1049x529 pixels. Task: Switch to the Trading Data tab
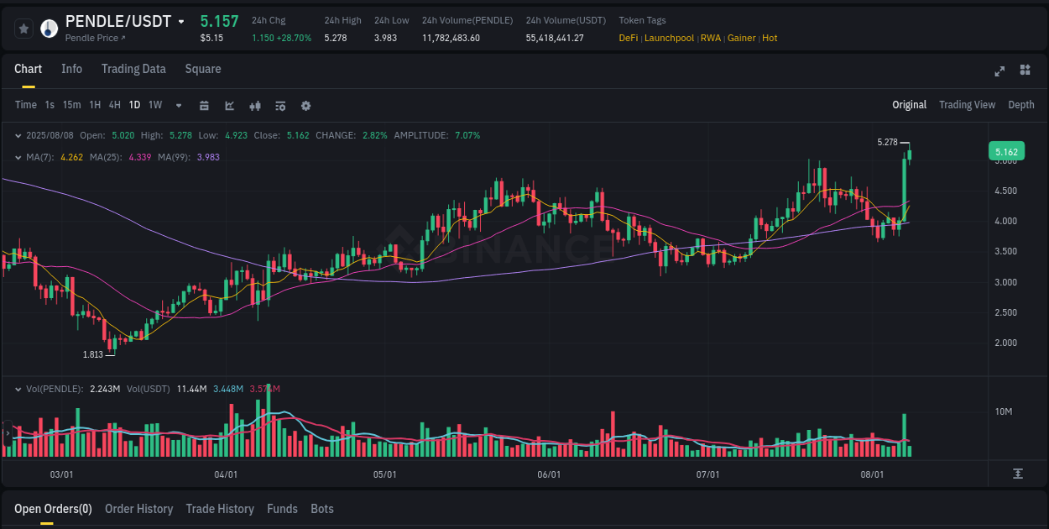pos(133,69)
